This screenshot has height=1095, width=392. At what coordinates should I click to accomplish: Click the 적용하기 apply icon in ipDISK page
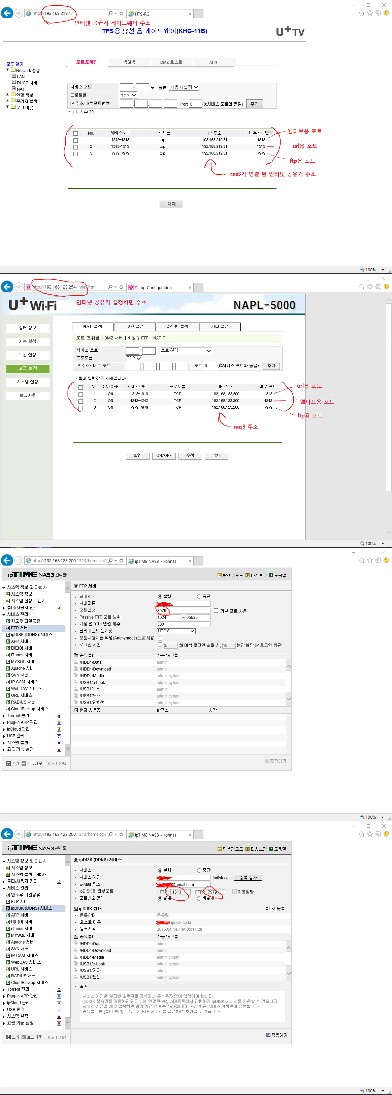pyautogui.click(x=268, y=1035)
